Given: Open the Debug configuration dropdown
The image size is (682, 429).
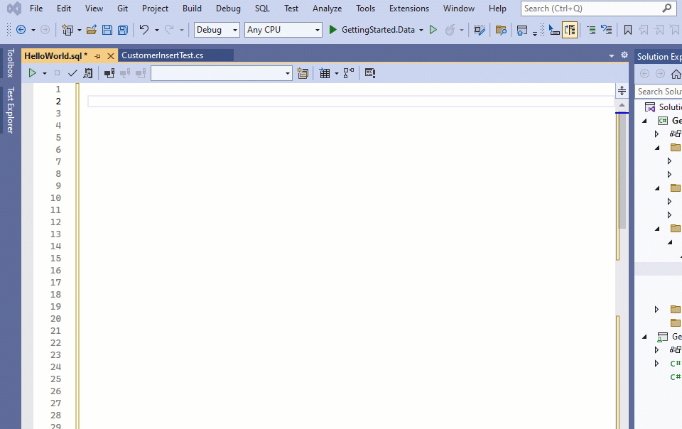Looking at the screenshot, I should [x=217, y=30].
